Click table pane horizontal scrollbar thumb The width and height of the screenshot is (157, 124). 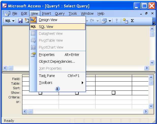pos(10,68)
